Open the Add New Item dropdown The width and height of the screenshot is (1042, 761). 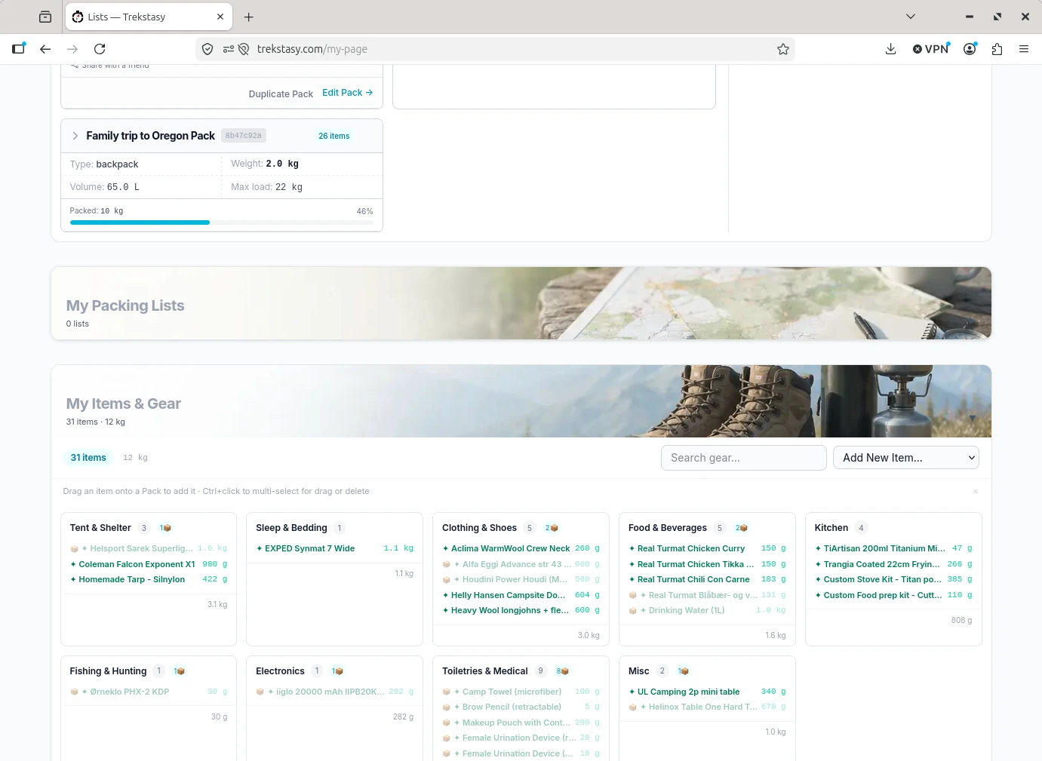click(906, 458)
